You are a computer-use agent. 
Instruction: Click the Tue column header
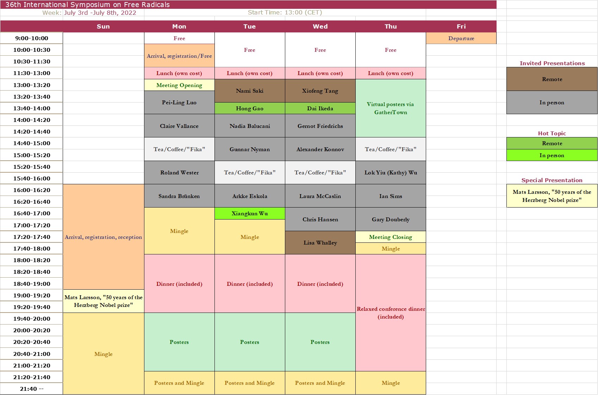[x=250, y=26]
